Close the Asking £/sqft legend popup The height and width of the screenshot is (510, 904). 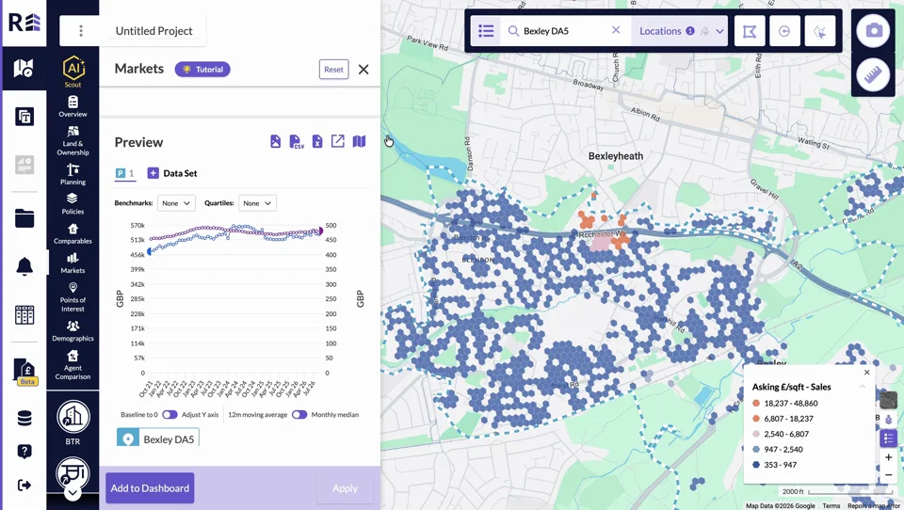[866, 373]
